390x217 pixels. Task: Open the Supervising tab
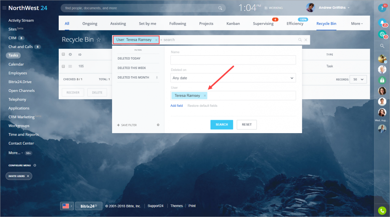click(263, 24)
